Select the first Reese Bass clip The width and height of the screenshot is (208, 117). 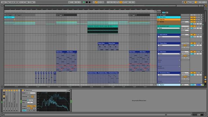[103, 46]
